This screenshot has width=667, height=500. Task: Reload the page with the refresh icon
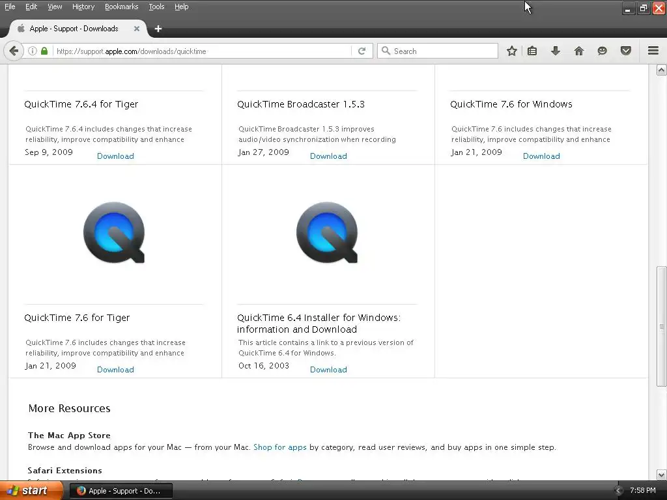coord(362,51)
